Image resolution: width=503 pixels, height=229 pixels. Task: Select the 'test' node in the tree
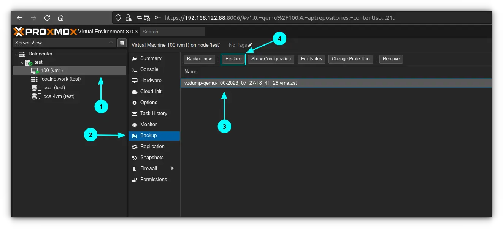pyautogui.click(x=38, y=62)
